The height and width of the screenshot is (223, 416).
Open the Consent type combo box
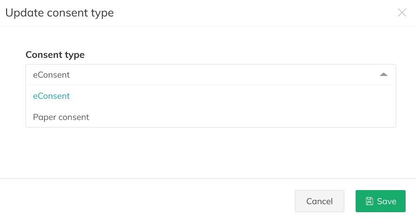coord(210,75)
